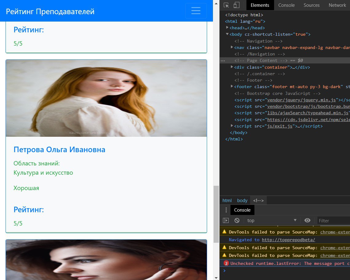Open the vendor/jquery/jquery.min.js link
The image size is (350, 280).
(301, 100)
